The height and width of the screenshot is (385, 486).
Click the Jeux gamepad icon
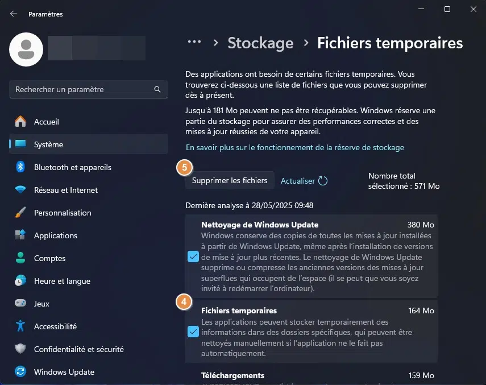click(21, 304)
